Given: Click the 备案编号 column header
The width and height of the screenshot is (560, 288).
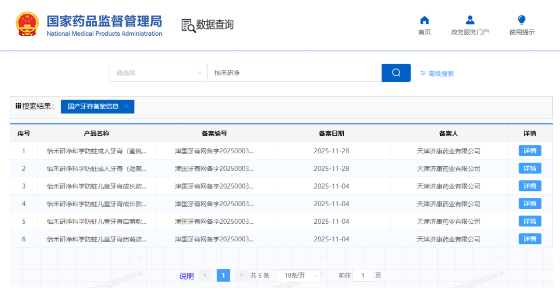Looking at the screenshot, I should point(214,134).
